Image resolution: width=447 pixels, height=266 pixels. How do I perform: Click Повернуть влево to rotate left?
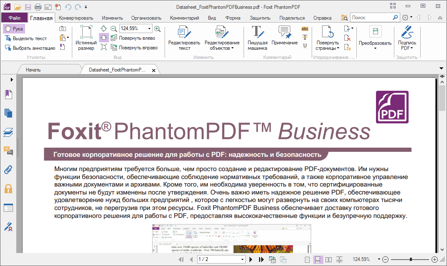(x=132, y=38)
